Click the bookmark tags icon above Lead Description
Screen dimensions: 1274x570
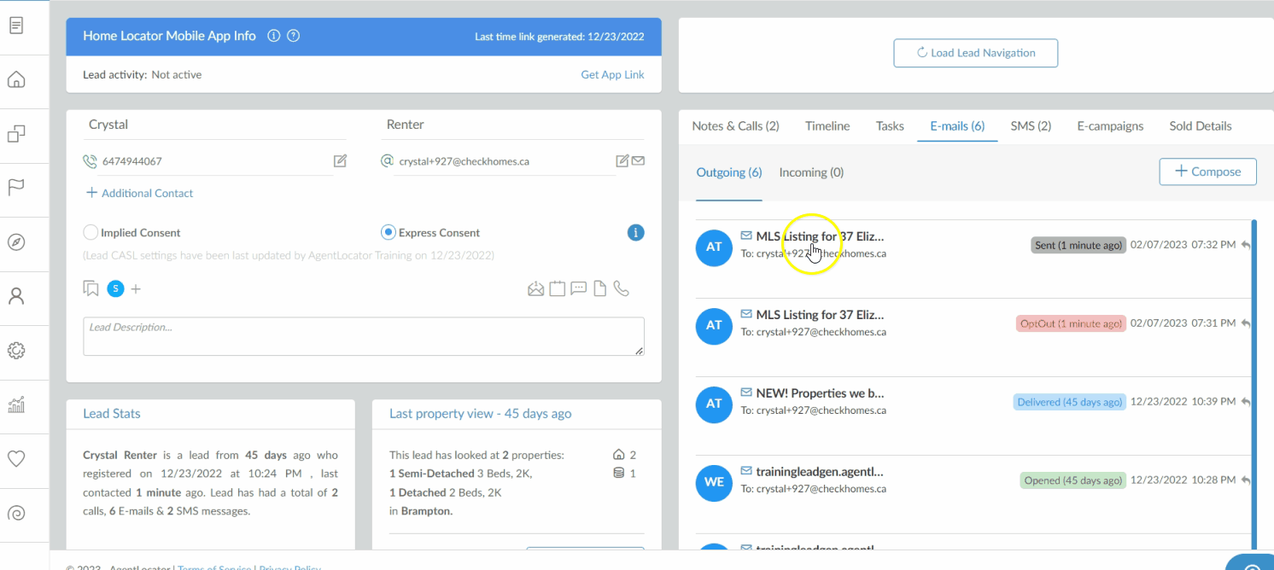[91, 288]
